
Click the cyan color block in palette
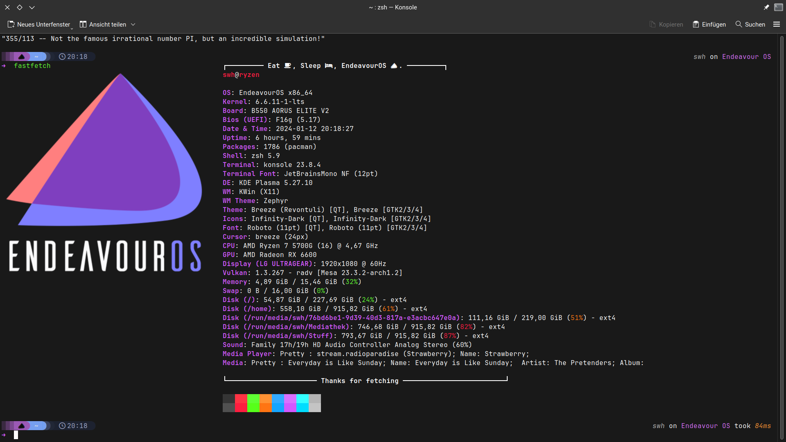click(303, 403)
